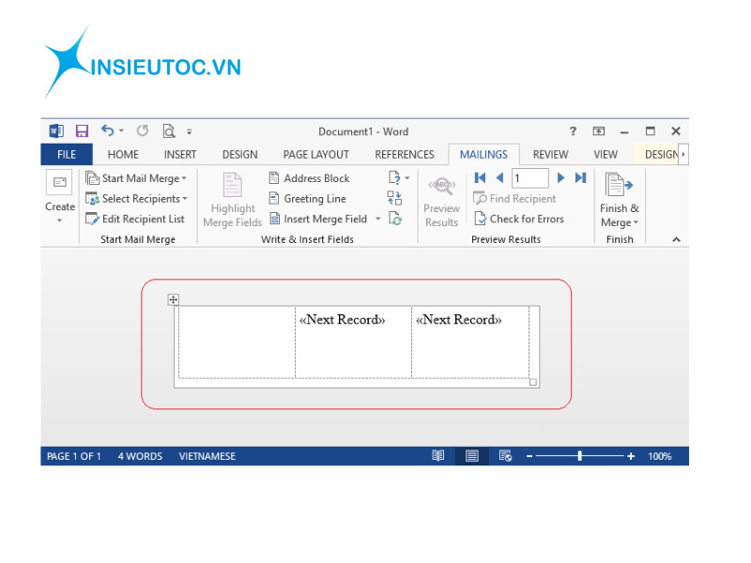This screenshot has height=563, width=751.
Task: Switch to Read Mode view in status bar
Action: (438, 456)
